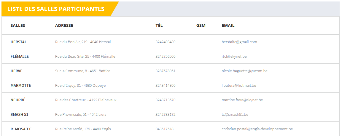The width and height of the screenshot is (342, 138).
Task: Open email christian.postal@engis-developpement.be
Action: [257, 129]
